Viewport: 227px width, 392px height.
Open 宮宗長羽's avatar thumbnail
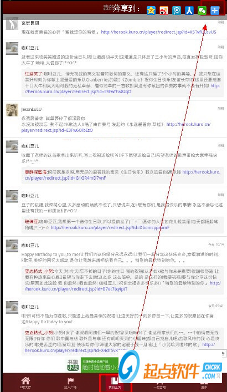[x=12, y=23]
